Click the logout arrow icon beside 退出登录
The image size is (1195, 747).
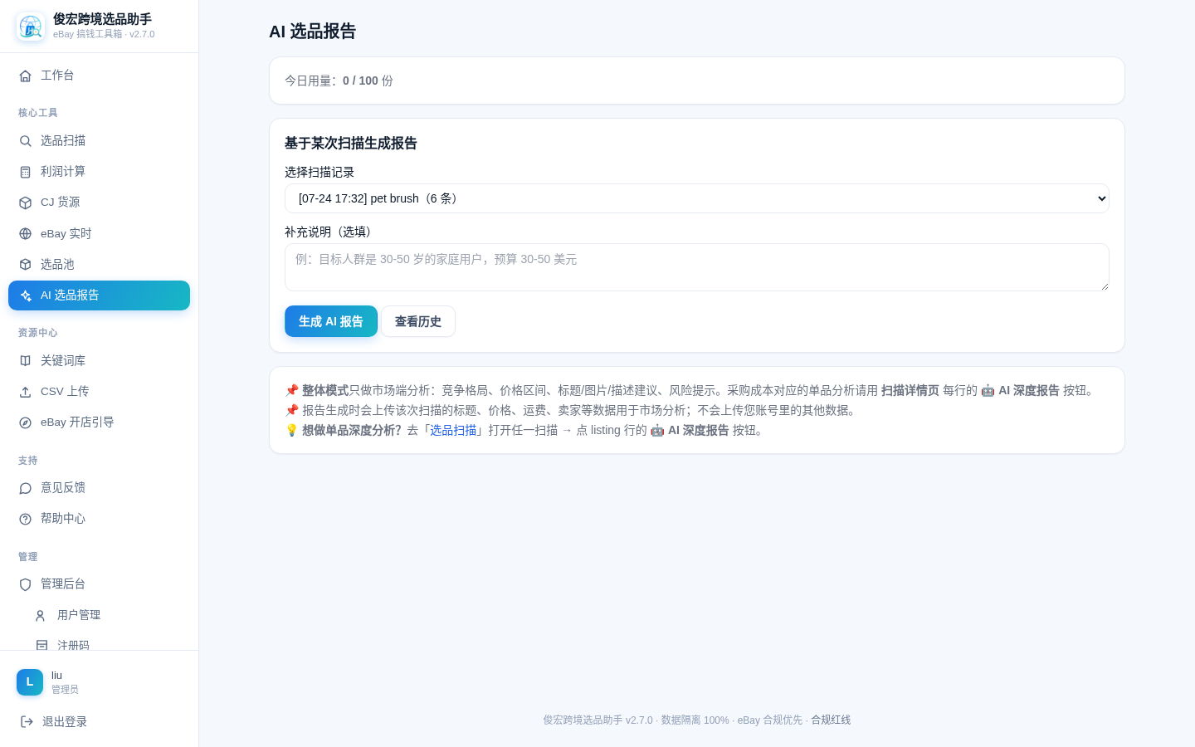[27, 721]
